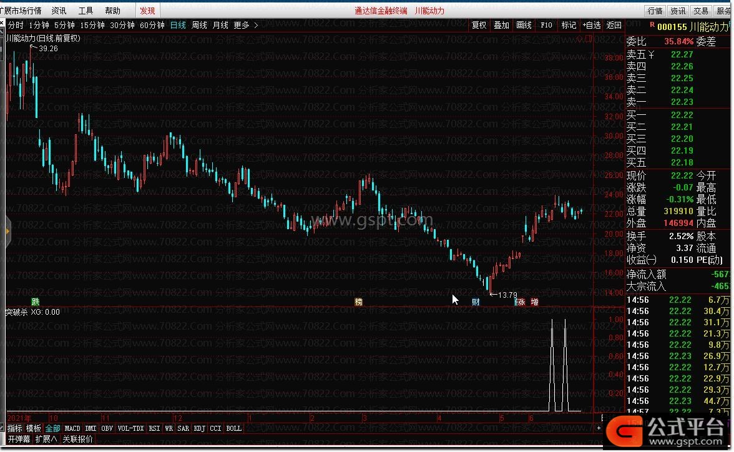
Task: Open the 财 financial marker on the chart
Action: [476, 302]
